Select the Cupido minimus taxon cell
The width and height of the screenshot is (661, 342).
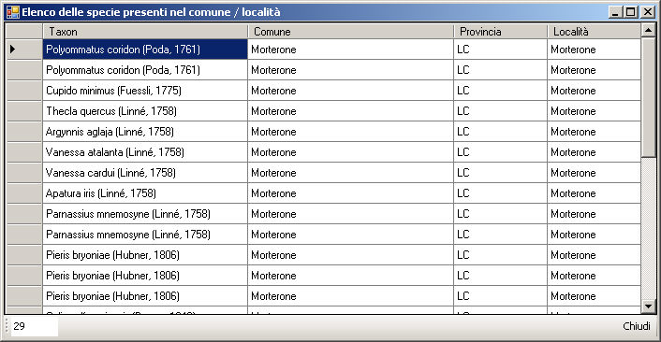point(145,91)
